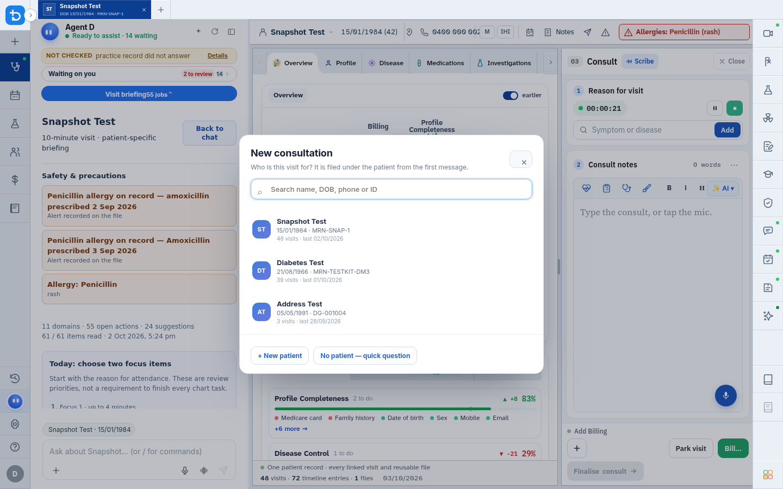
Task: Expand the Waiting on you row
Action: (x=139, y=74)
